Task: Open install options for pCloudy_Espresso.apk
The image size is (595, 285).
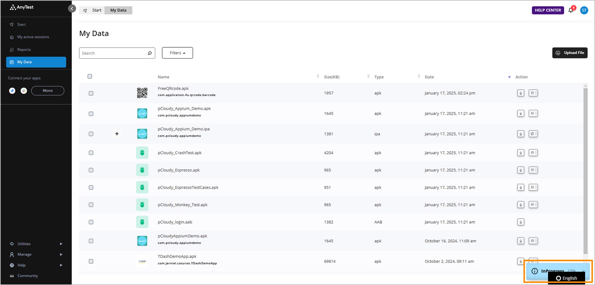Action: pyautogui.click(x=533, y=170)
